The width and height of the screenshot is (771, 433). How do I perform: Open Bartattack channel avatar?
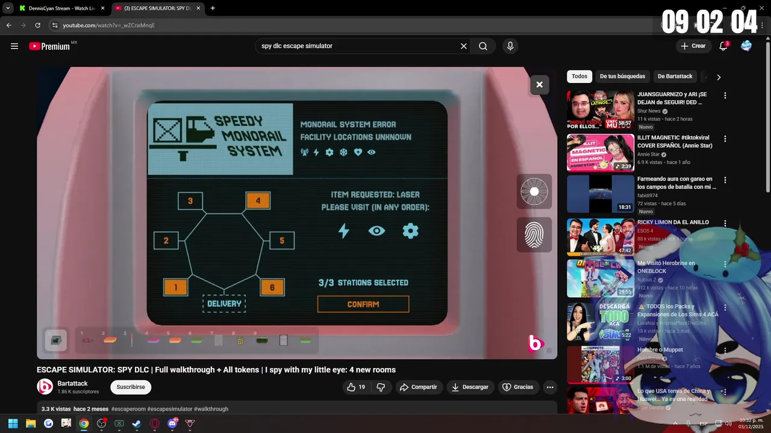pos(45,387)
